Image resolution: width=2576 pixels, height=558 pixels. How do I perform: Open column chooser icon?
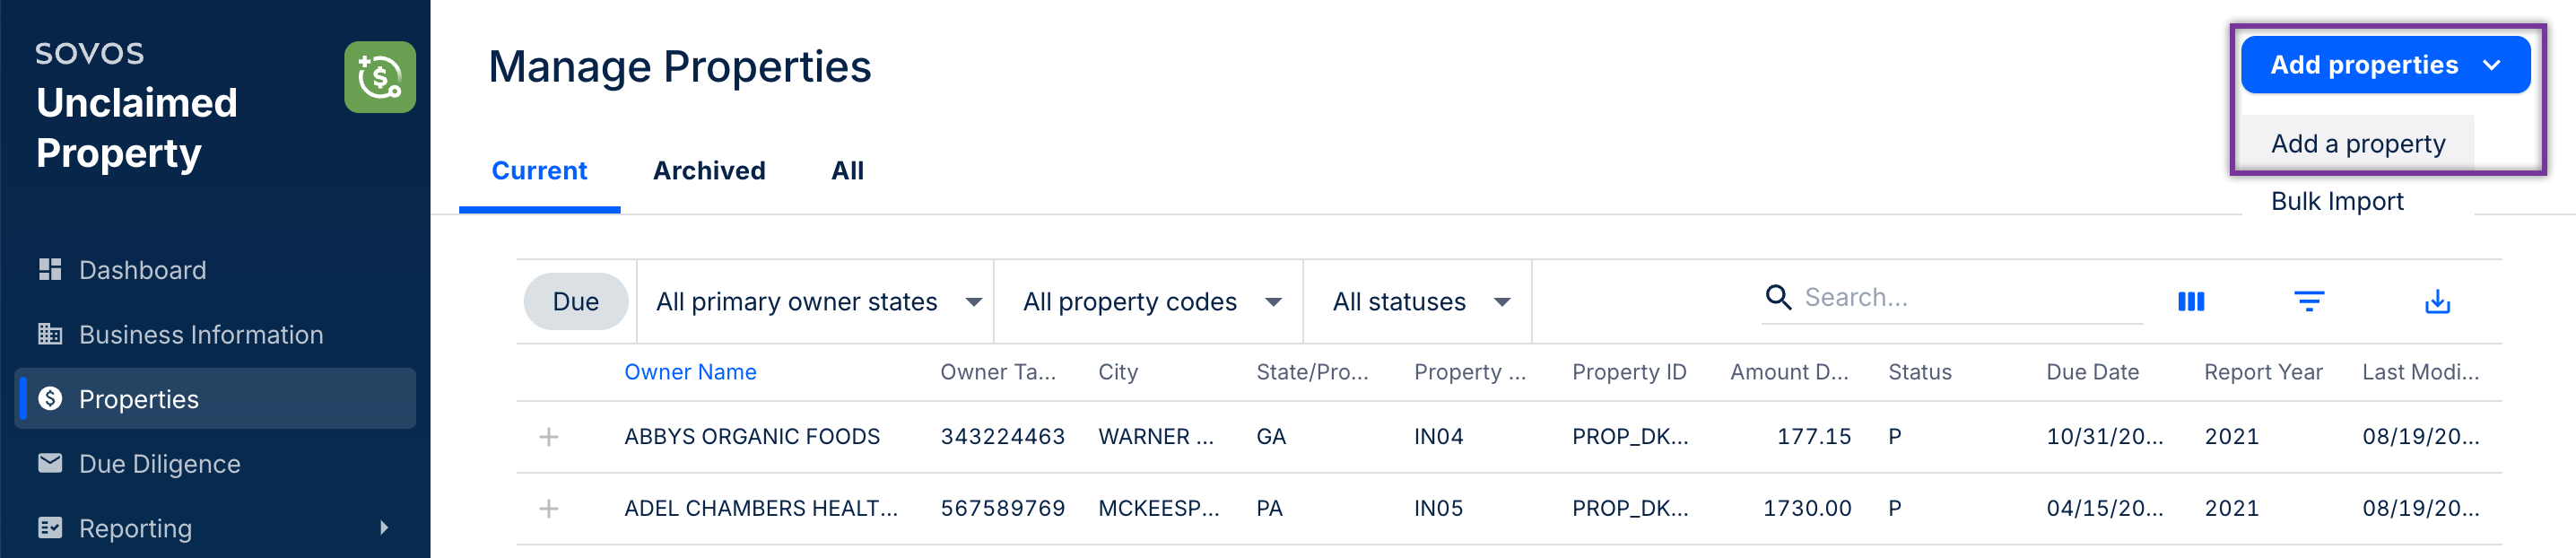point(2190,301)
